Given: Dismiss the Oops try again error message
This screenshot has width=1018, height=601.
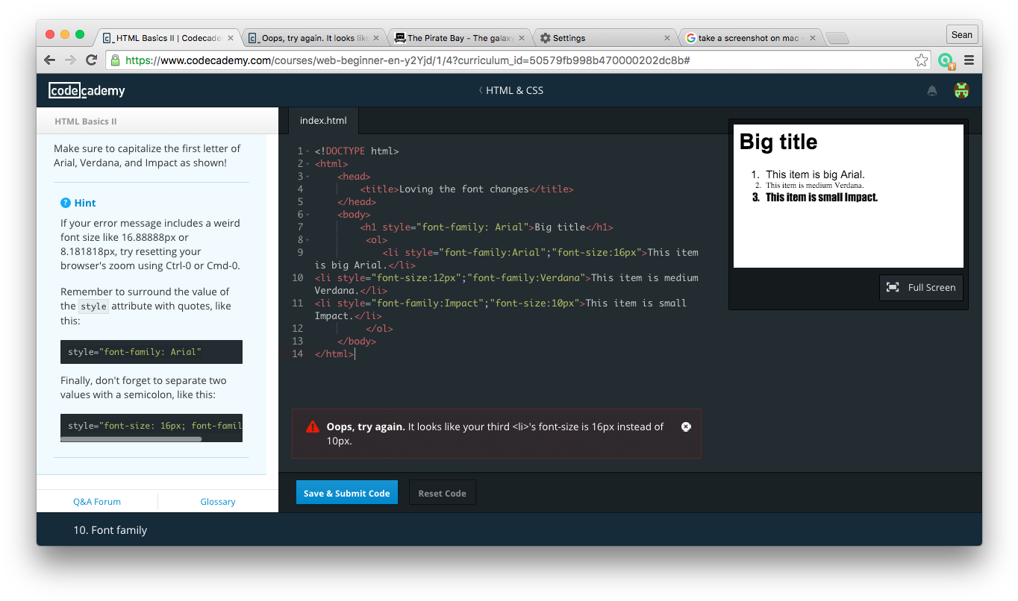Looking at the screenshot, I should pyautogui.click(x=686, y=427).
